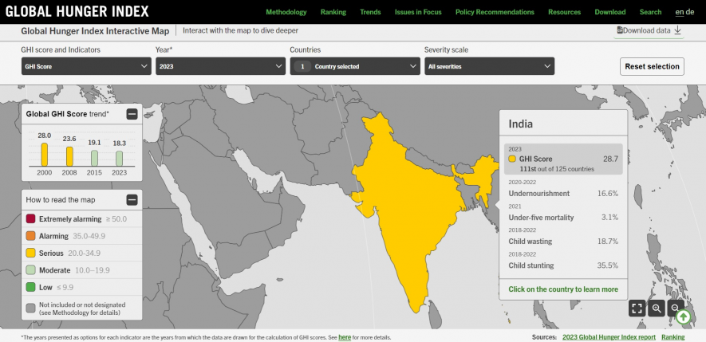Switch site language to German (de)
This screenshot has width=706, height=342.
690,12
